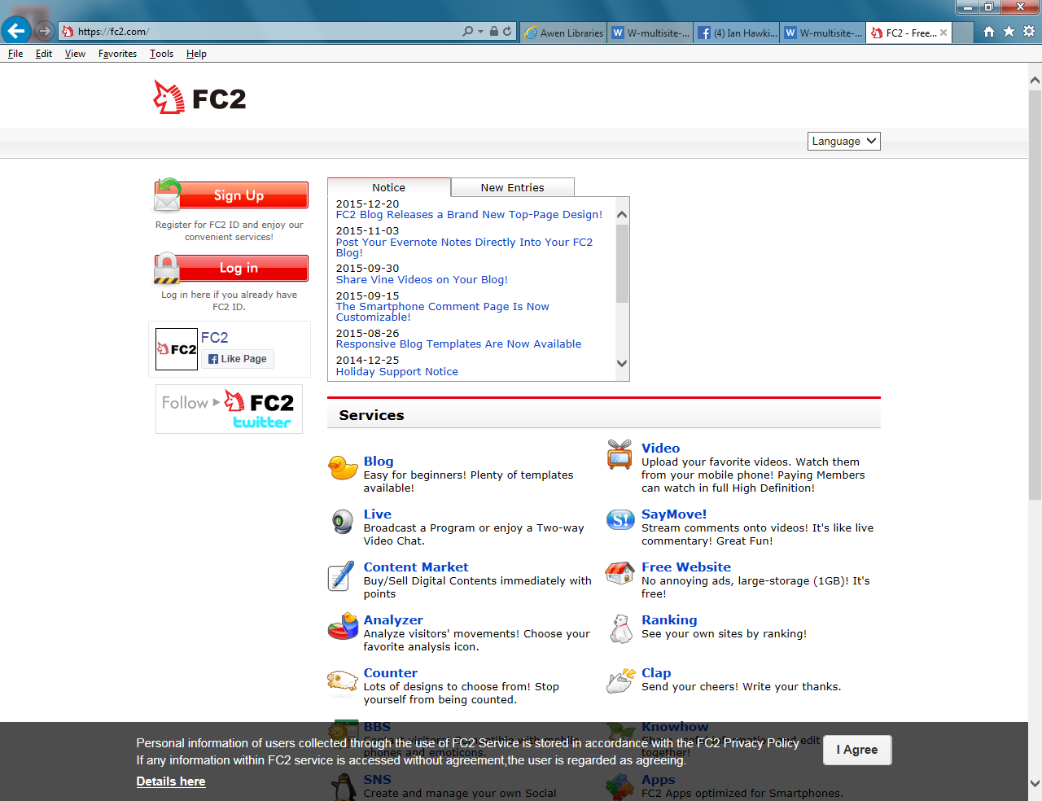This screenshot has height=801, width=1042.
Task: Open the address bar search dropdown arrow
Action: [480, 32]
